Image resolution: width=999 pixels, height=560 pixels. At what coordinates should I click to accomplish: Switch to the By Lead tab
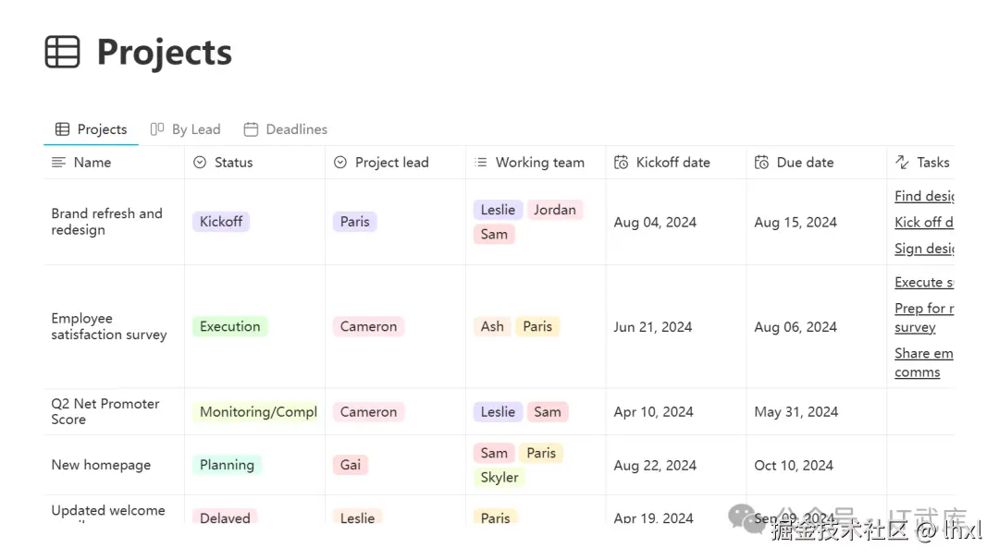185,129
